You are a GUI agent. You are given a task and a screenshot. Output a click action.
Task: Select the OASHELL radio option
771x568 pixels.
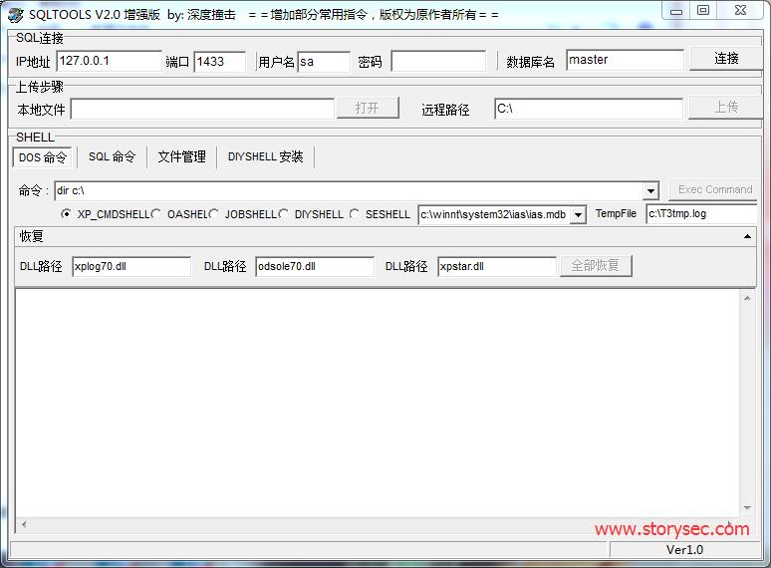click(x=156, y=214)
